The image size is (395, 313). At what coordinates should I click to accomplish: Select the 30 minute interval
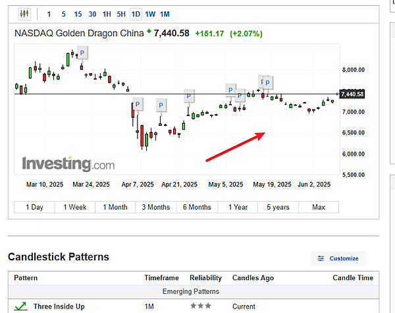point(92,14)
